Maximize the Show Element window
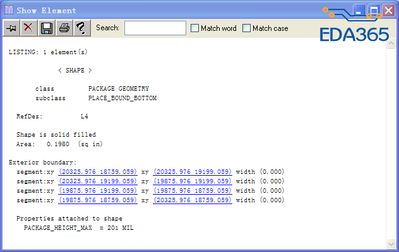 click(374, 11)
